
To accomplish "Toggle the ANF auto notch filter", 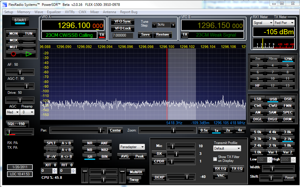I will 104,143.
